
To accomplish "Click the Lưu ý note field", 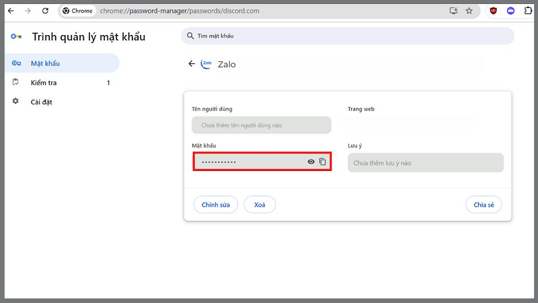I will click(x=426, y=163).
